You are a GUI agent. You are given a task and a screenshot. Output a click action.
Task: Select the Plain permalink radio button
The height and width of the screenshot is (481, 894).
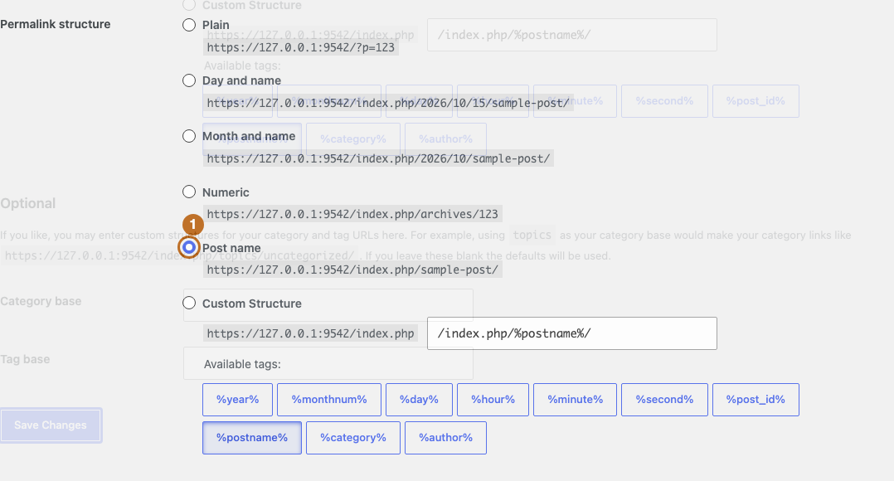tap(189, 25)
